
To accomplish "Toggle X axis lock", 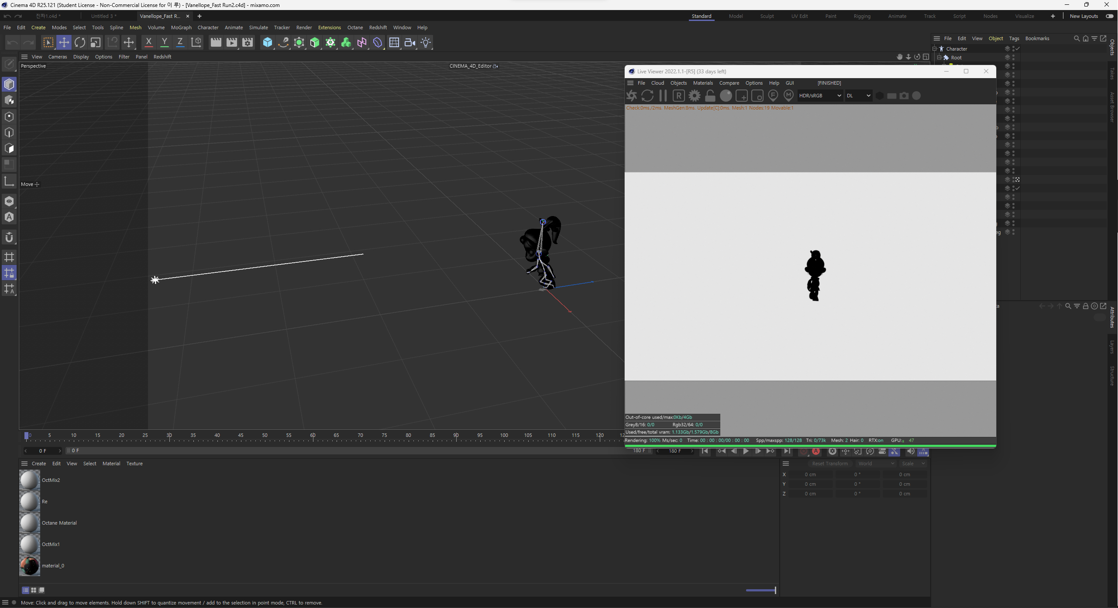I will click(x=148, y=42).
